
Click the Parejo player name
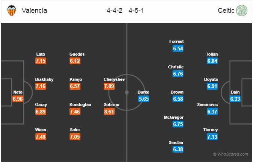[76, 79]
